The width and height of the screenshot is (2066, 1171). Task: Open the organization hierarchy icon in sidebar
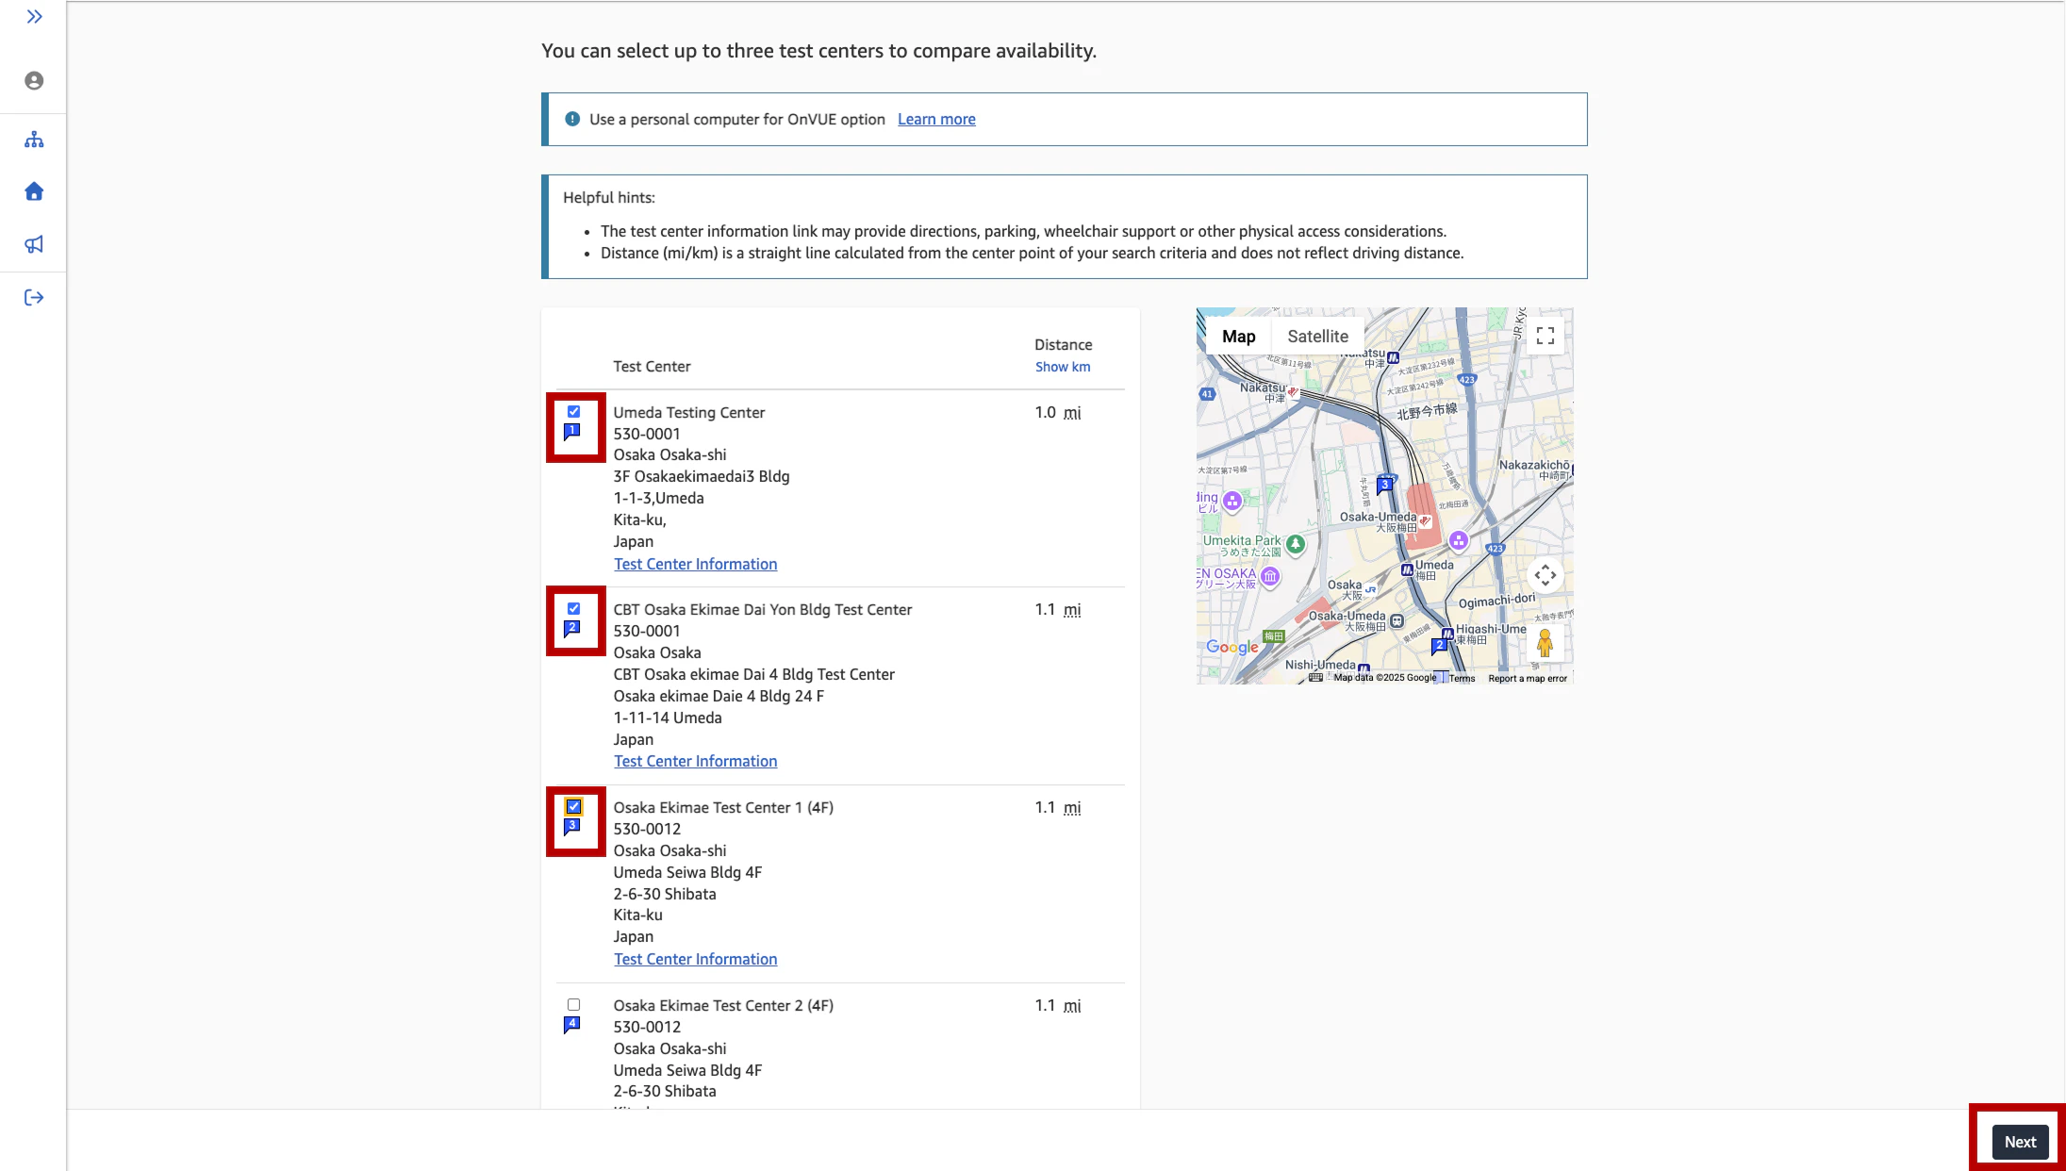tap(34, 140)
